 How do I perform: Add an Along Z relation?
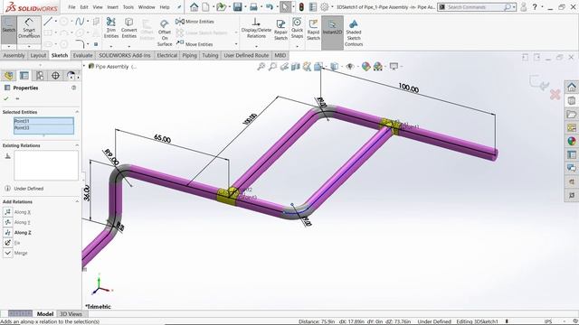17,233
